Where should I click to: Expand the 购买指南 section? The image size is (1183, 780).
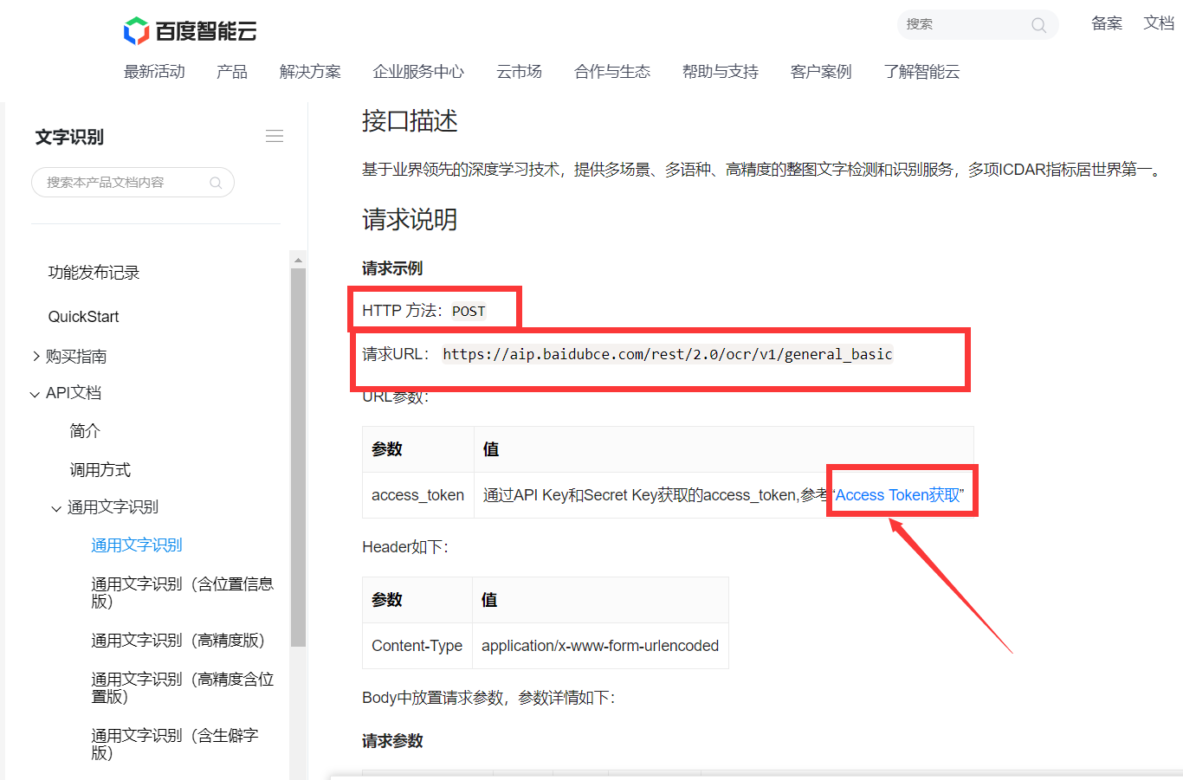coord(36,357)
